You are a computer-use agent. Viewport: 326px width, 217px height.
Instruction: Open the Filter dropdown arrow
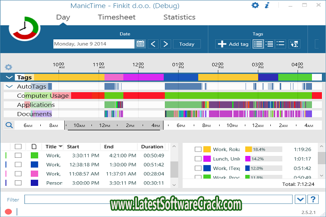pos(300,199)
